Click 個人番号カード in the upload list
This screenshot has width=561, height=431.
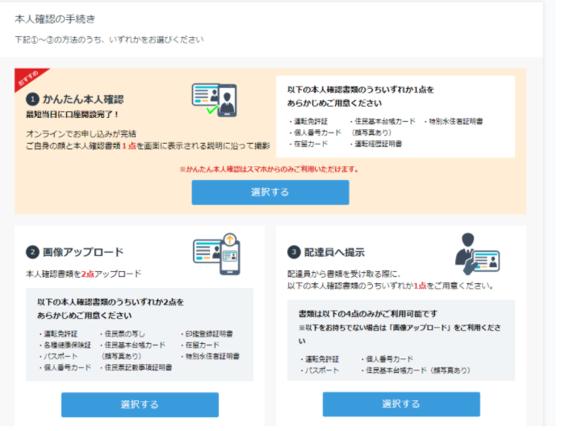pyautogui.click(x=67, y=367)
